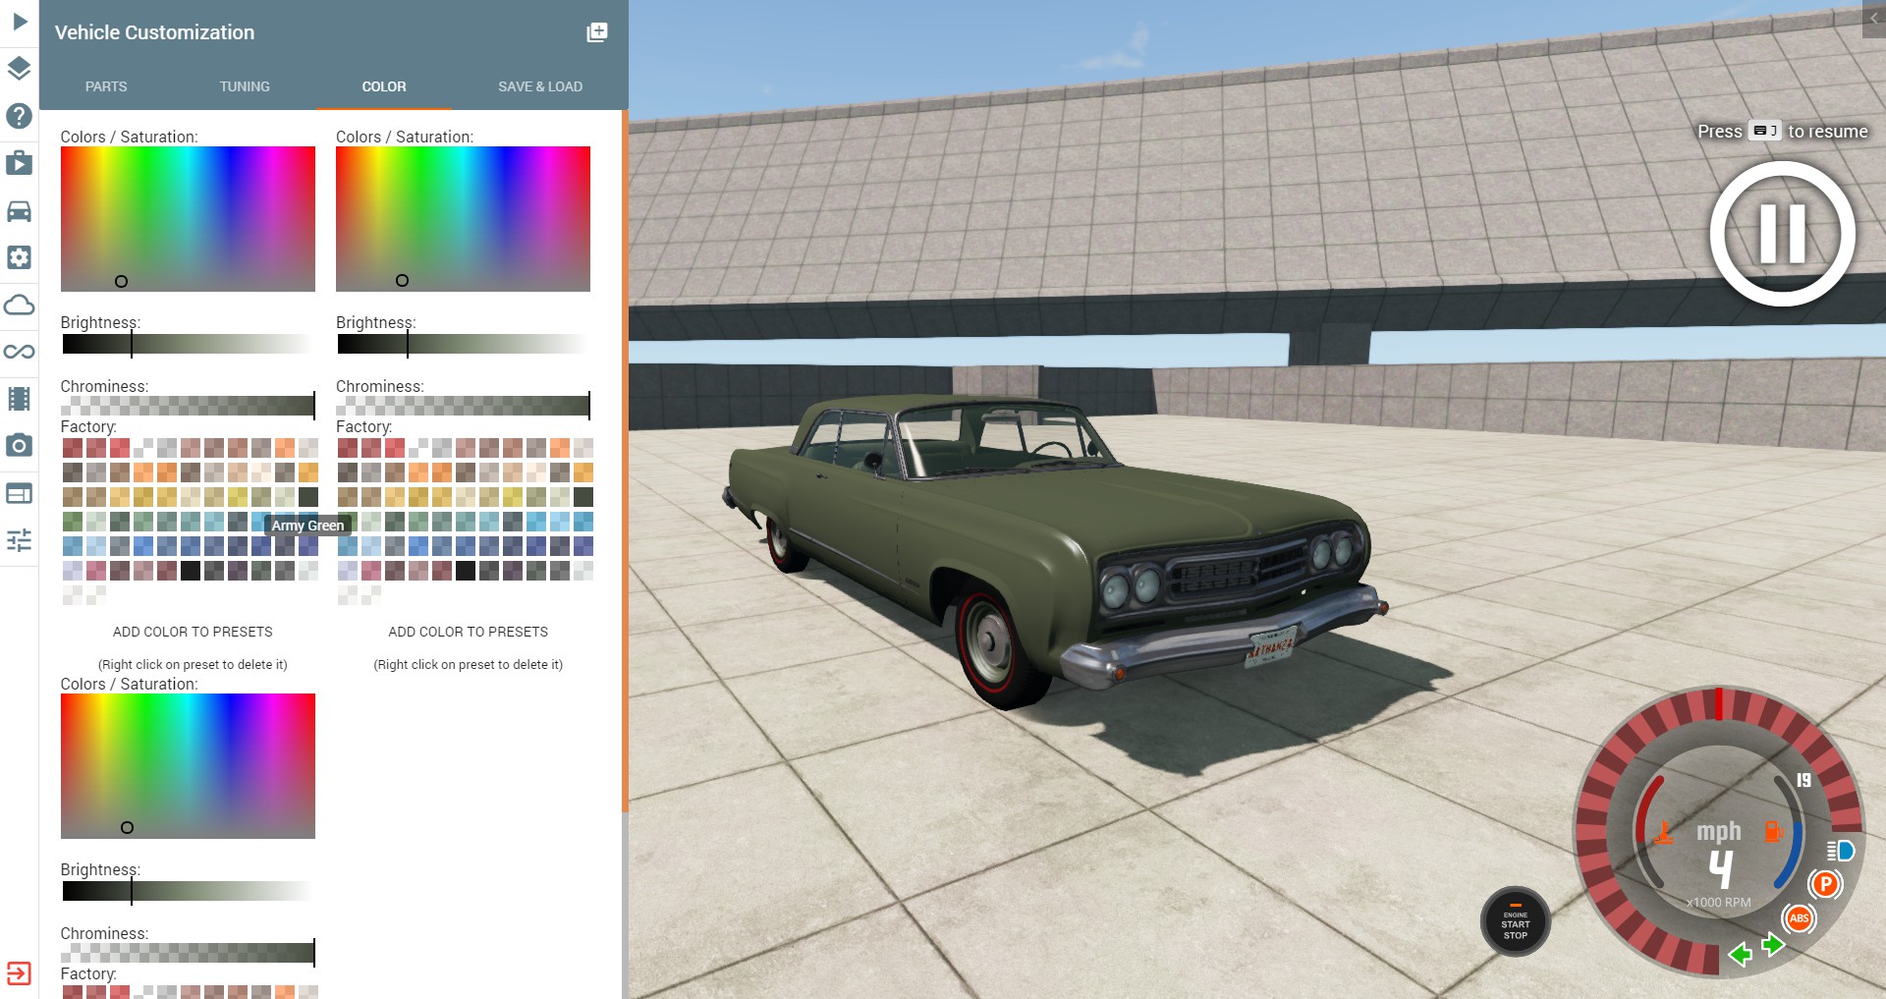Toggle the orange parking brake P indicator
This screenshot has height=999, width=1886.
pyautogui.click(x=1825, y=884)
